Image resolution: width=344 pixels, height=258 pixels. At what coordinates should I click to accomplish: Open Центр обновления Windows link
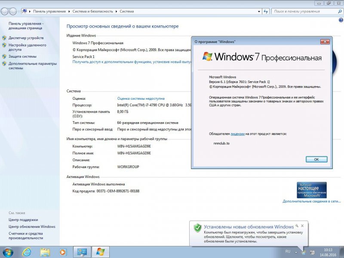pyautogui.click(x=32, y=227)
